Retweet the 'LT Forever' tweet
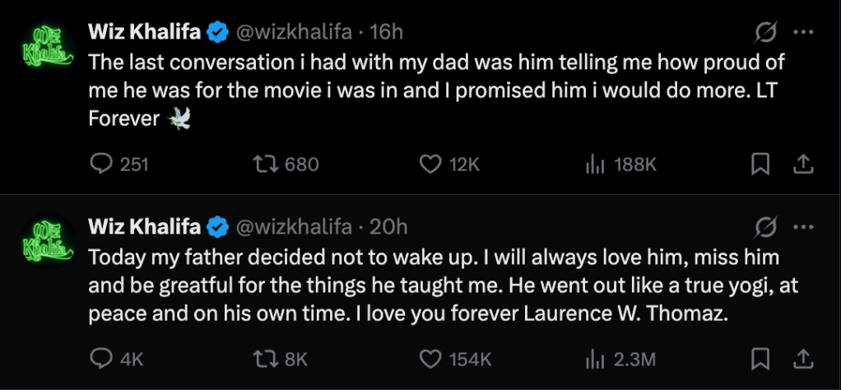The width and height of the screenshot is (841, 390). pyautogui.click(x=266, y=165)
